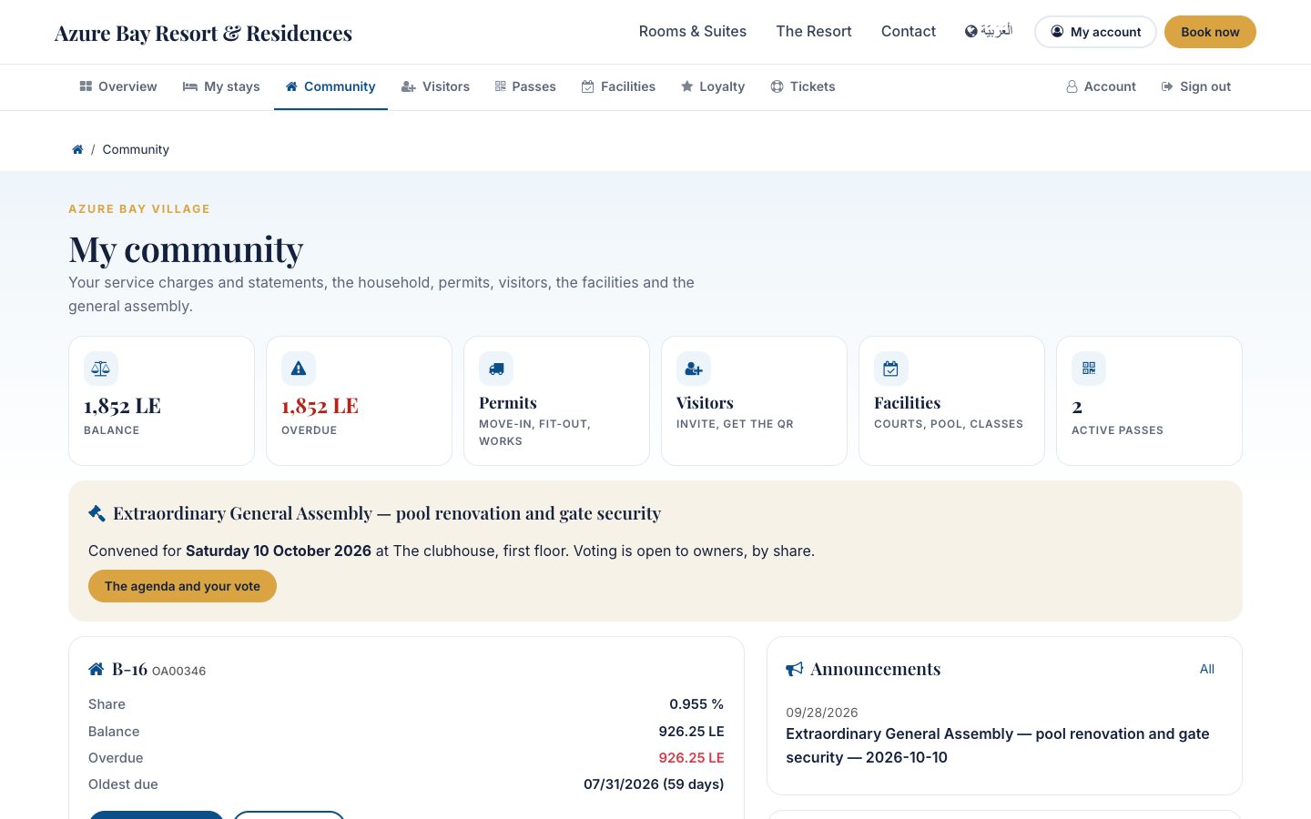This screenshot has height=819, width=1311.
Task: Click the gavel icon beside the General Assembly heading
Action: point(97,513)
